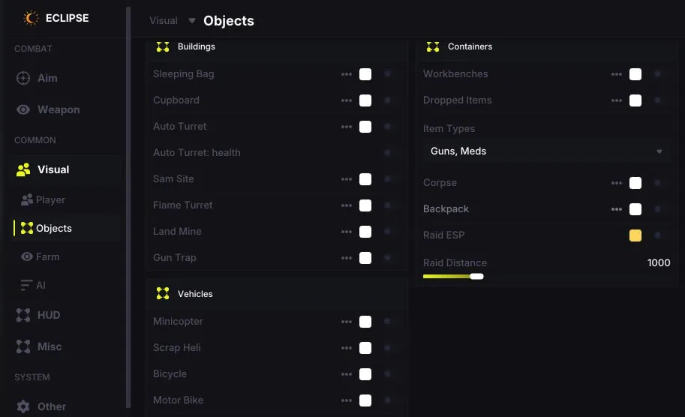The image size is (685, 417).
Task: Open Sleeping Bag three-dot options
Action: [x=347, y=74]
